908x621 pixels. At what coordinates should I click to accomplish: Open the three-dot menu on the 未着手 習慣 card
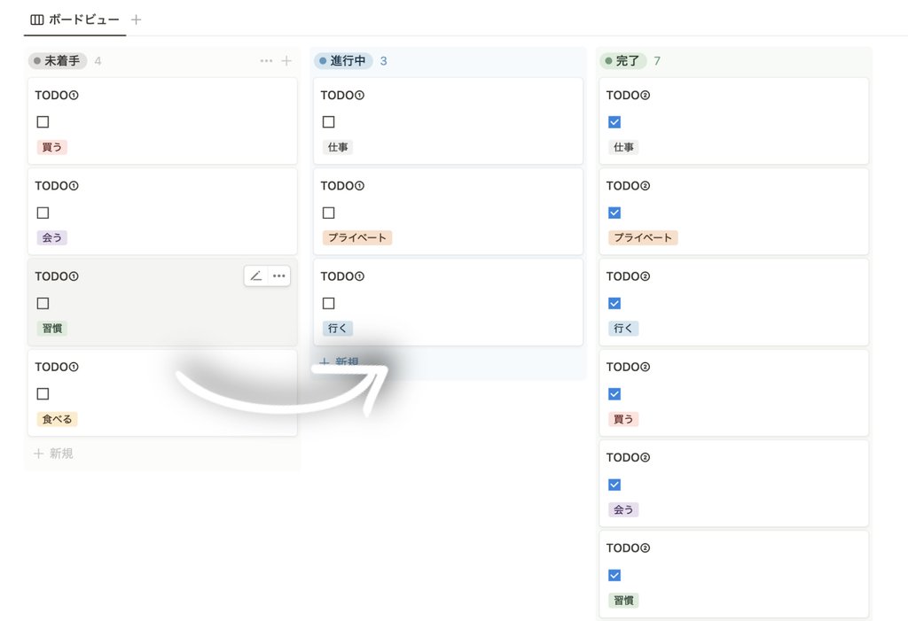[x=279, y=276]
